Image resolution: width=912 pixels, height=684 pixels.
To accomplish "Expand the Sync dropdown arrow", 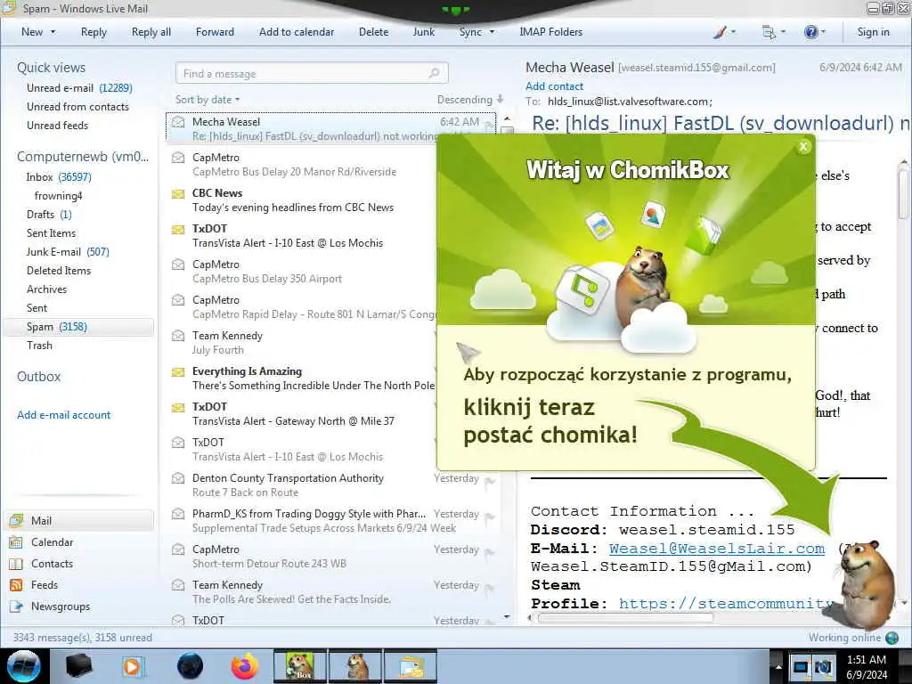I will tap(492, 32).
